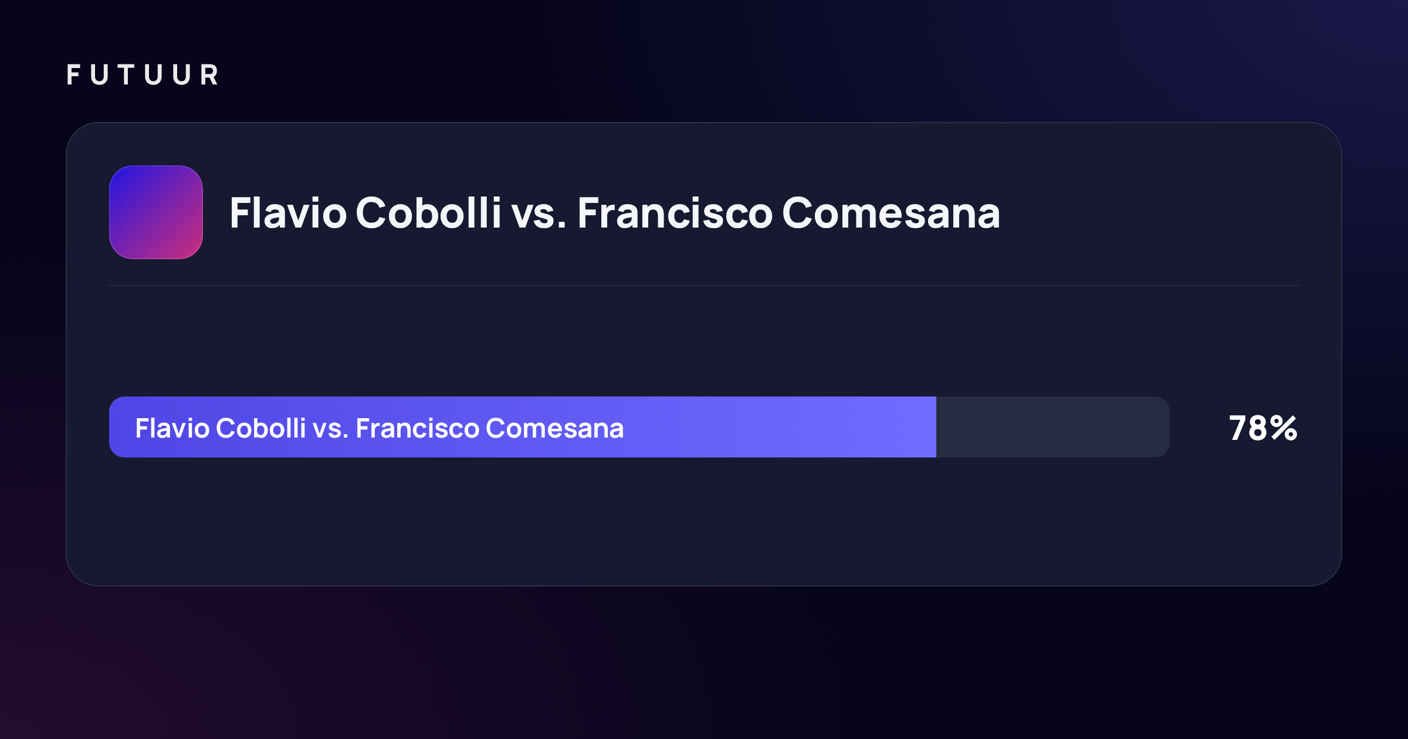Click the rounded right end of the bar track
1408x739 pixels.
[x=1163, y=427]
